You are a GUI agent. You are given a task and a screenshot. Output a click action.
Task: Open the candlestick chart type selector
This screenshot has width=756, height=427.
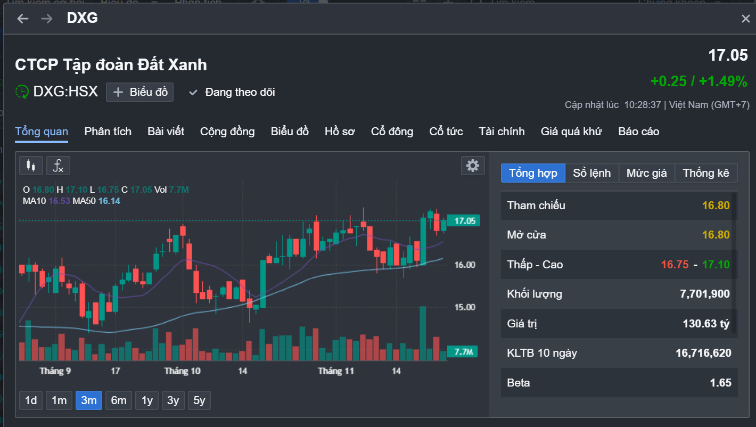click(31, 166)
